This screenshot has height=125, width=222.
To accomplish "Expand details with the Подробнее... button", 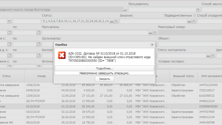I will pyautogui.click(x=104, y=68).
